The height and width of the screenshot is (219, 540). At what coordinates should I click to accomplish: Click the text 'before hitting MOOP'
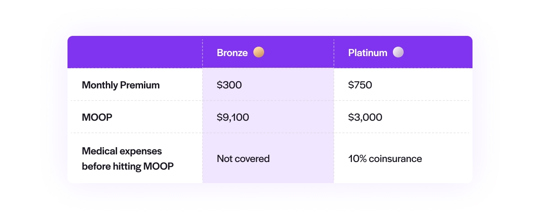click(x=128, y=166)
